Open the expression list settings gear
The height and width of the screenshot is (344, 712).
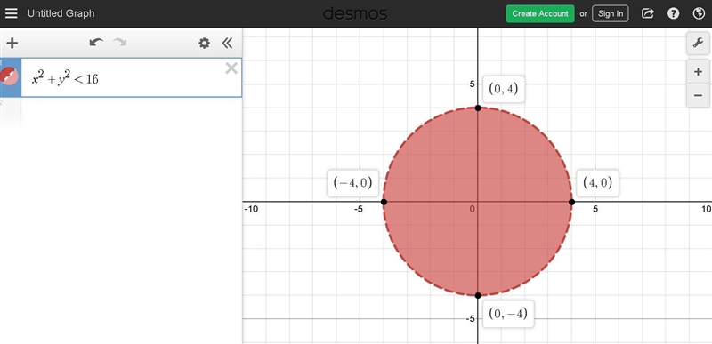(x=205, y=43)
